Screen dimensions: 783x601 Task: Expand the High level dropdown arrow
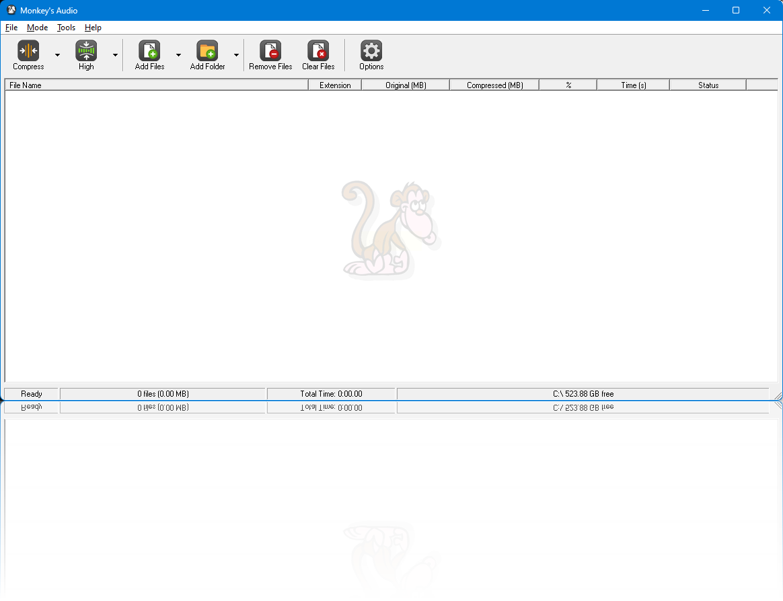(115, 55)
